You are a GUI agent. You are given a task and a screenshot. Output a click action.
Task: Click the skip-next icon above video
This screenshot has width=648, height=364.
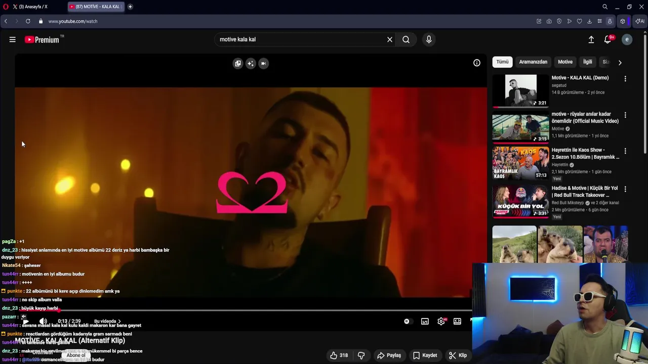(x=263, y=63)
